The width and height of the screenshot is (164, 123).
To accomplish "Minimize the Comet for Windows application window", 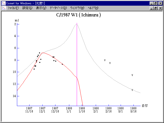I will click(151, 3).
